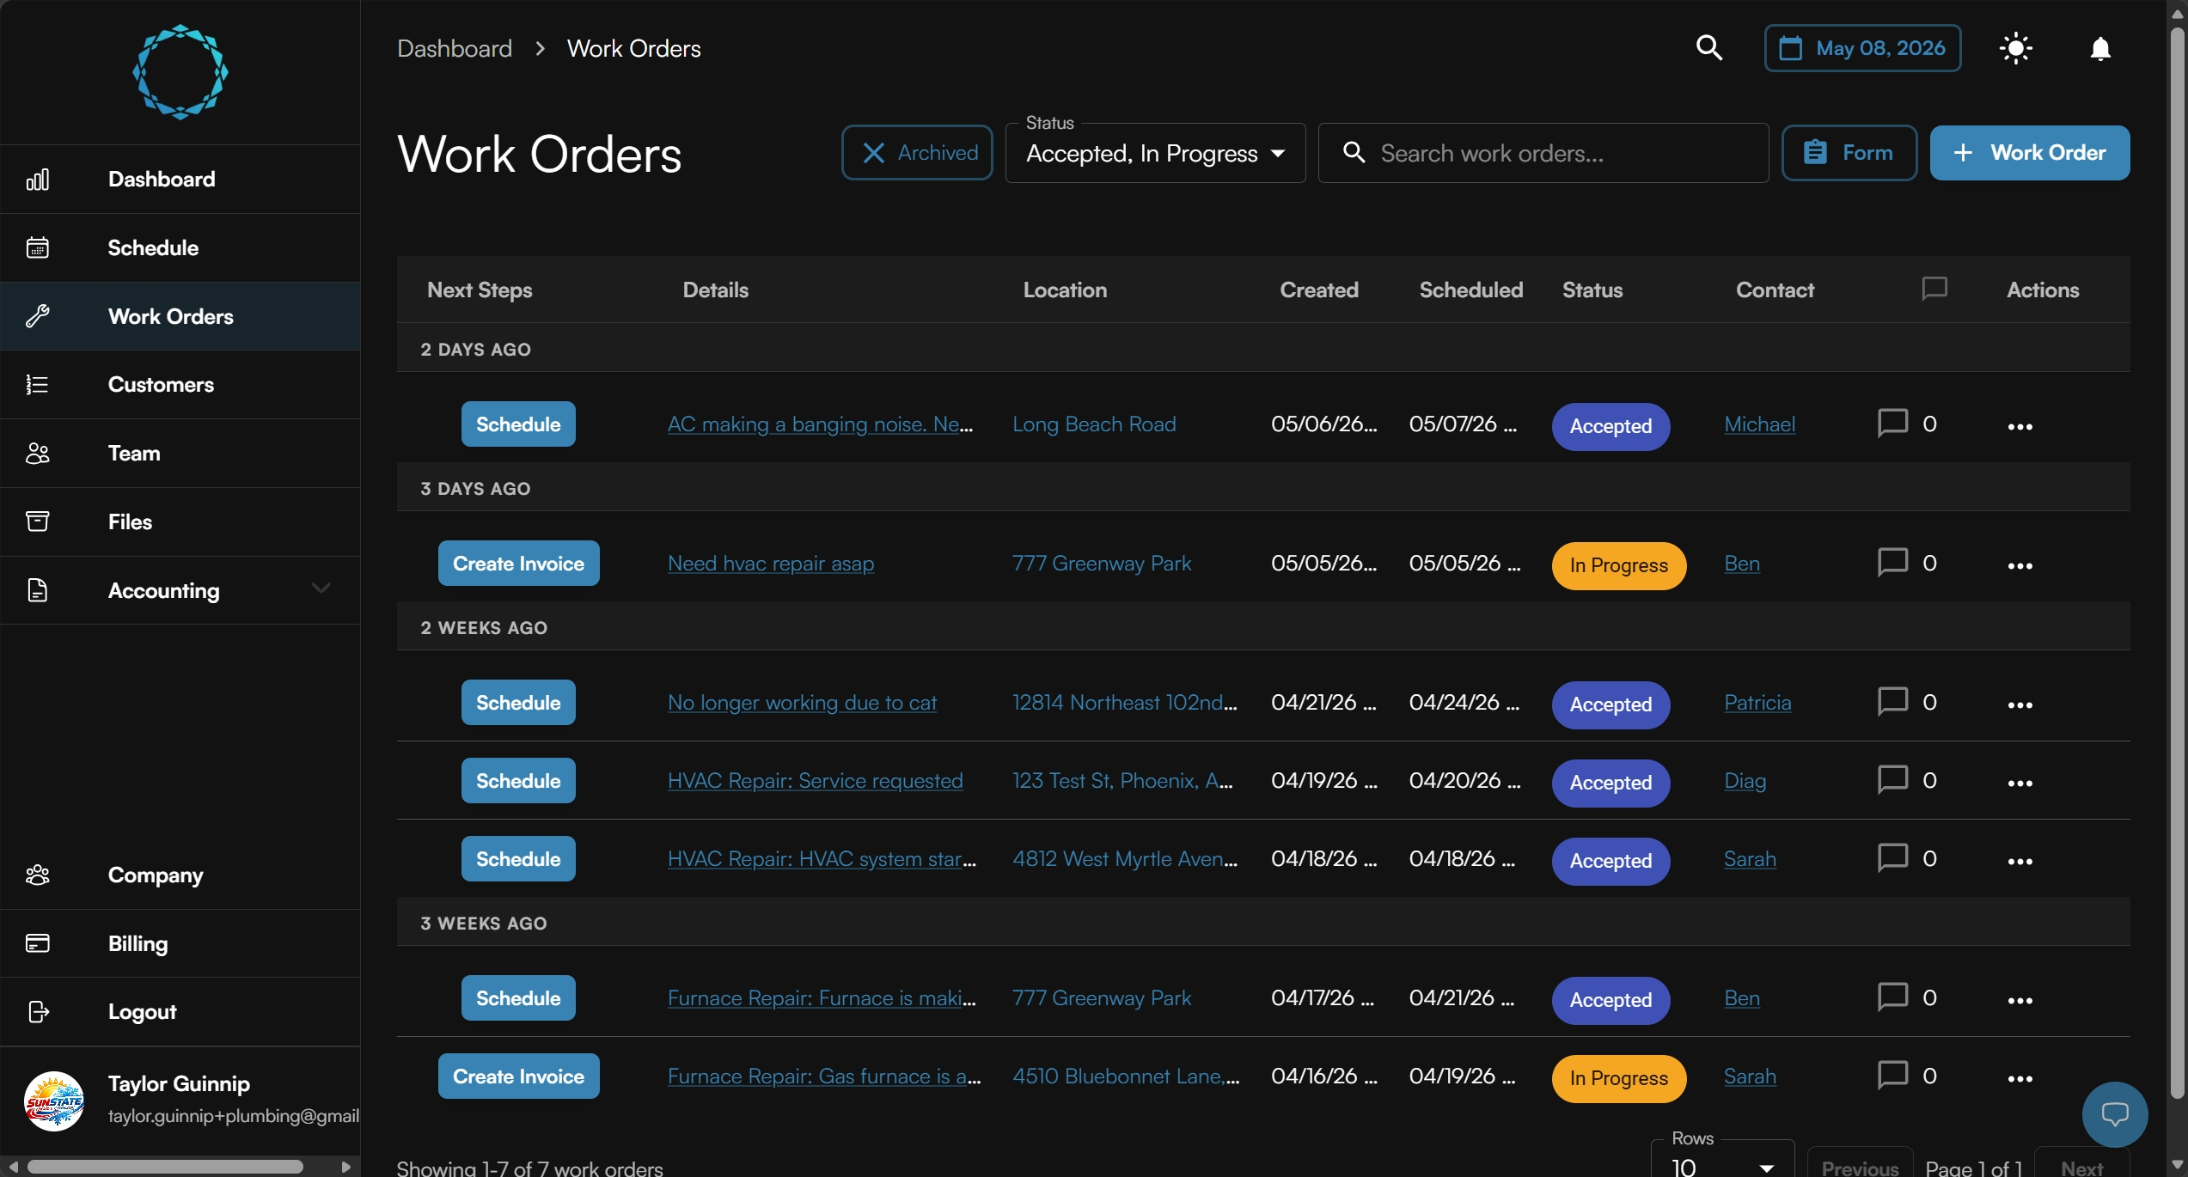This screenshot has width=2188, height=1177.
Task: Open the AC making a banging noise link
Action: click(820, 424)
